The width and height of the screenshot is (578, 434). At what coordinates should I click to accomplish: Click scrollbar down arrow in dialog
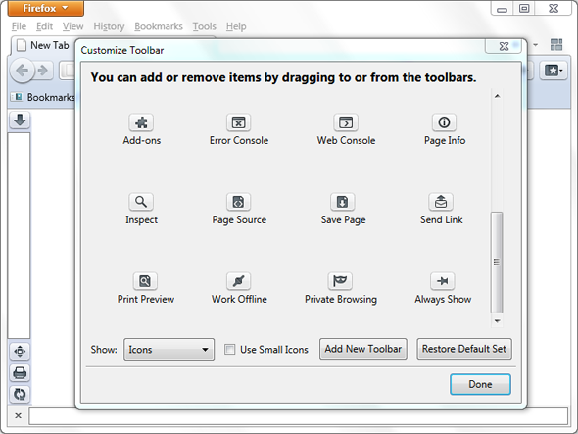(x=497, y=321)
